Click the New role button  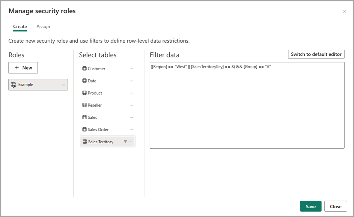pos(23,68)
